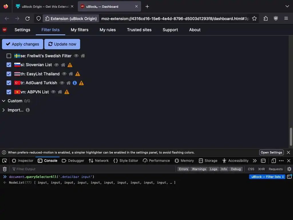Expand the Import section chevron
Screen dimensions: 293x220
coord(3,110)
